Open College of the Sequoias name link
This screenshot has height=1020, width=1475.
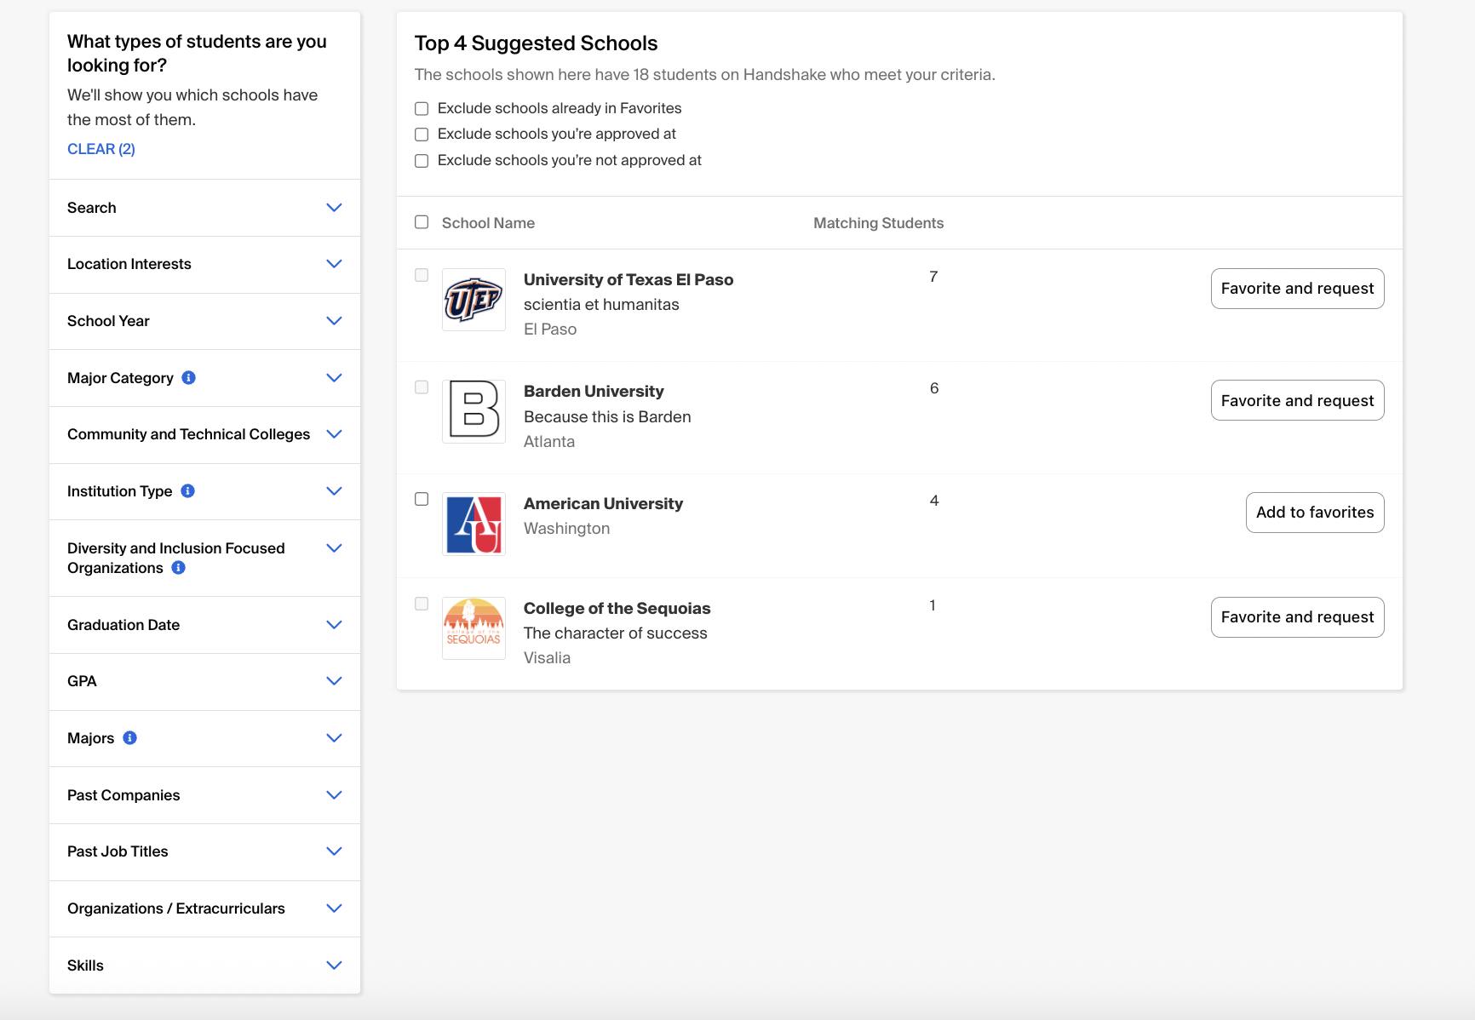(617, 608)
